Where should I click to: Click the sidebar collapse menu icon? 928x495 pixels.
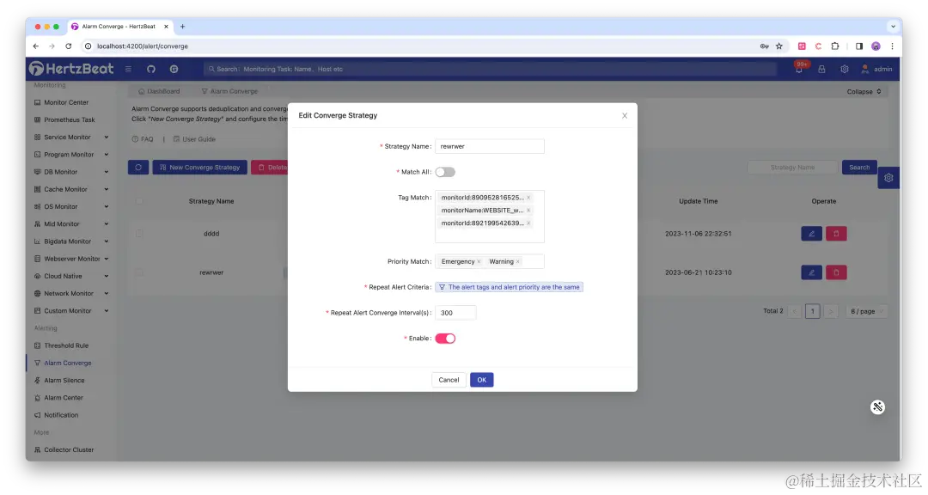pos(128,69)
